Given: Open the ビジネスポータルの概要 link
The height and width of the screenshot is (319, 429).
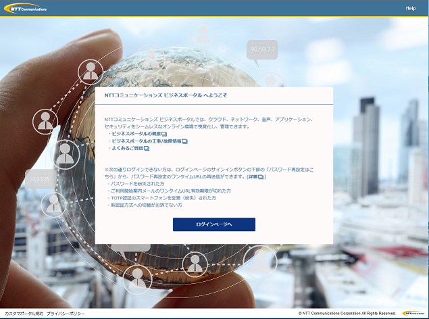Looking at the screenshot, I should click(136, 134).
